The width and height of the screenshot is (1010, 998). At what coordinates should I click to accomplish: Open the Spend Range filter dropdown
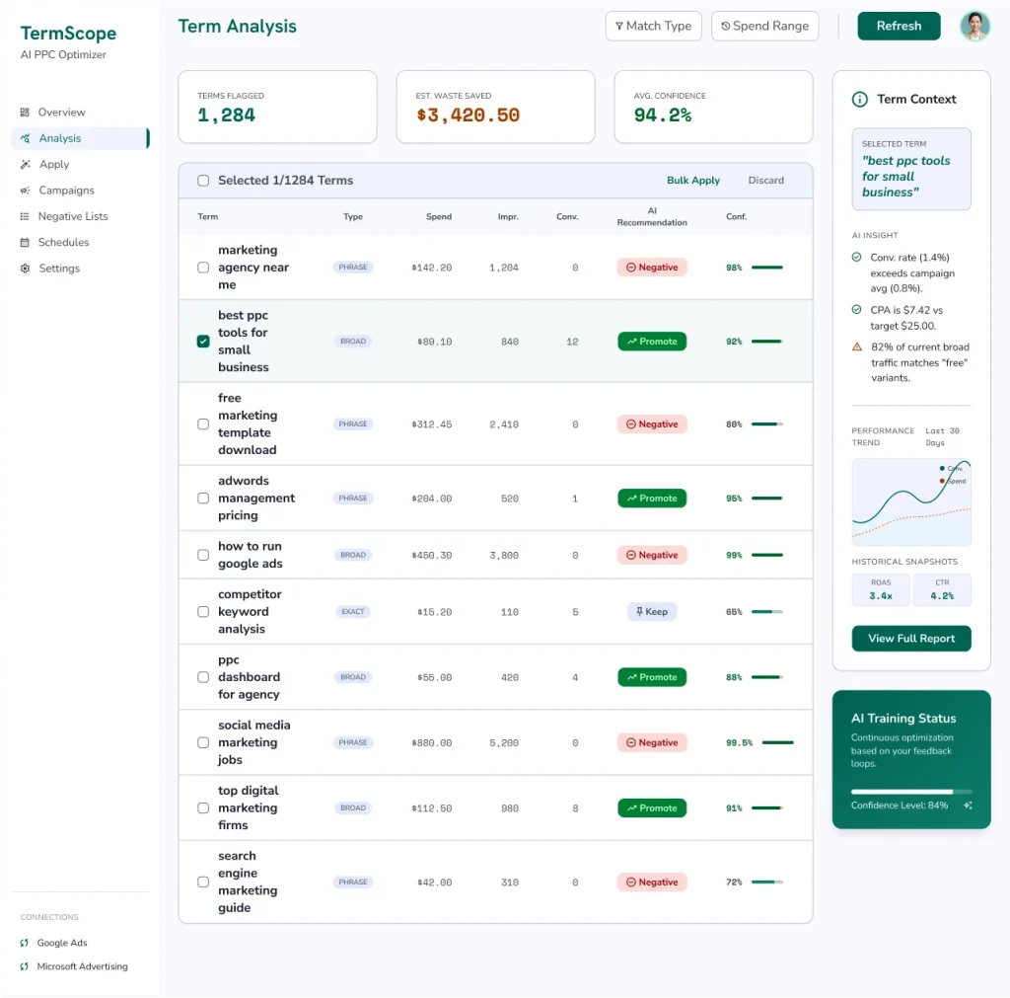764,27
